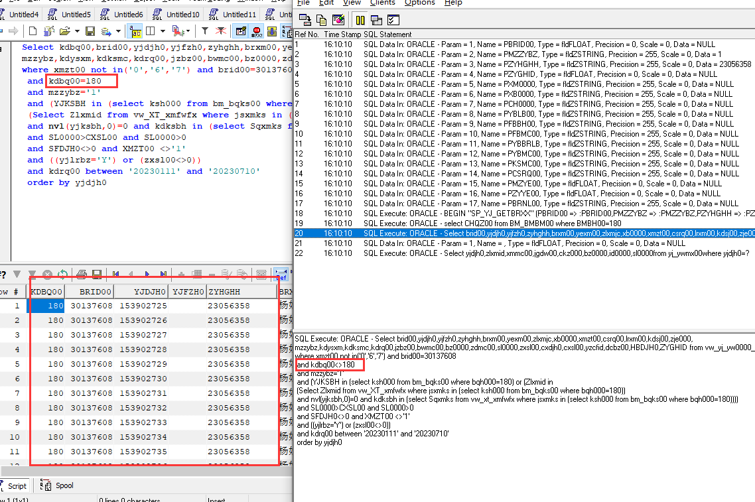Click the Clear trace eraser icon
The image size is (755, 502).
pyautogui.click(x=338, y=20)
